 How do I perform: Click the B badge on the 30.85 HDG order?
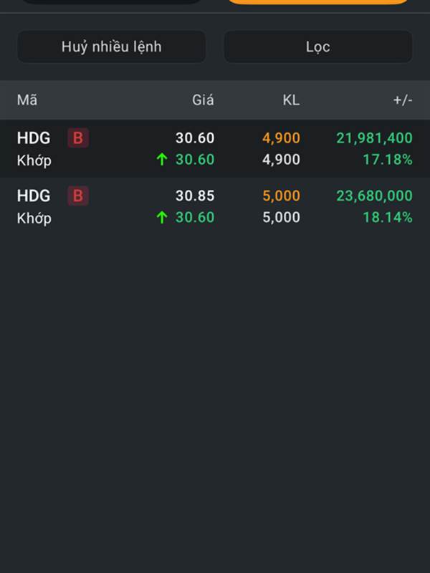(x=78, y=196)
